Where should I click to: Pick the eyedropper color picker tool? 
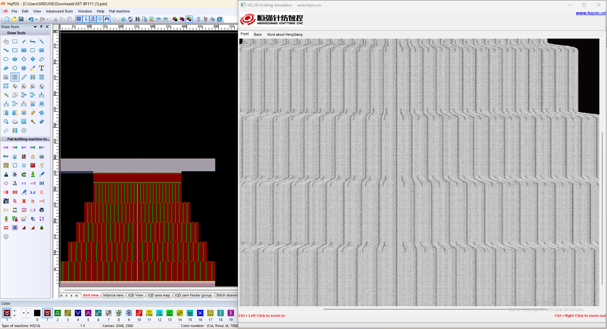click(33, 68)
